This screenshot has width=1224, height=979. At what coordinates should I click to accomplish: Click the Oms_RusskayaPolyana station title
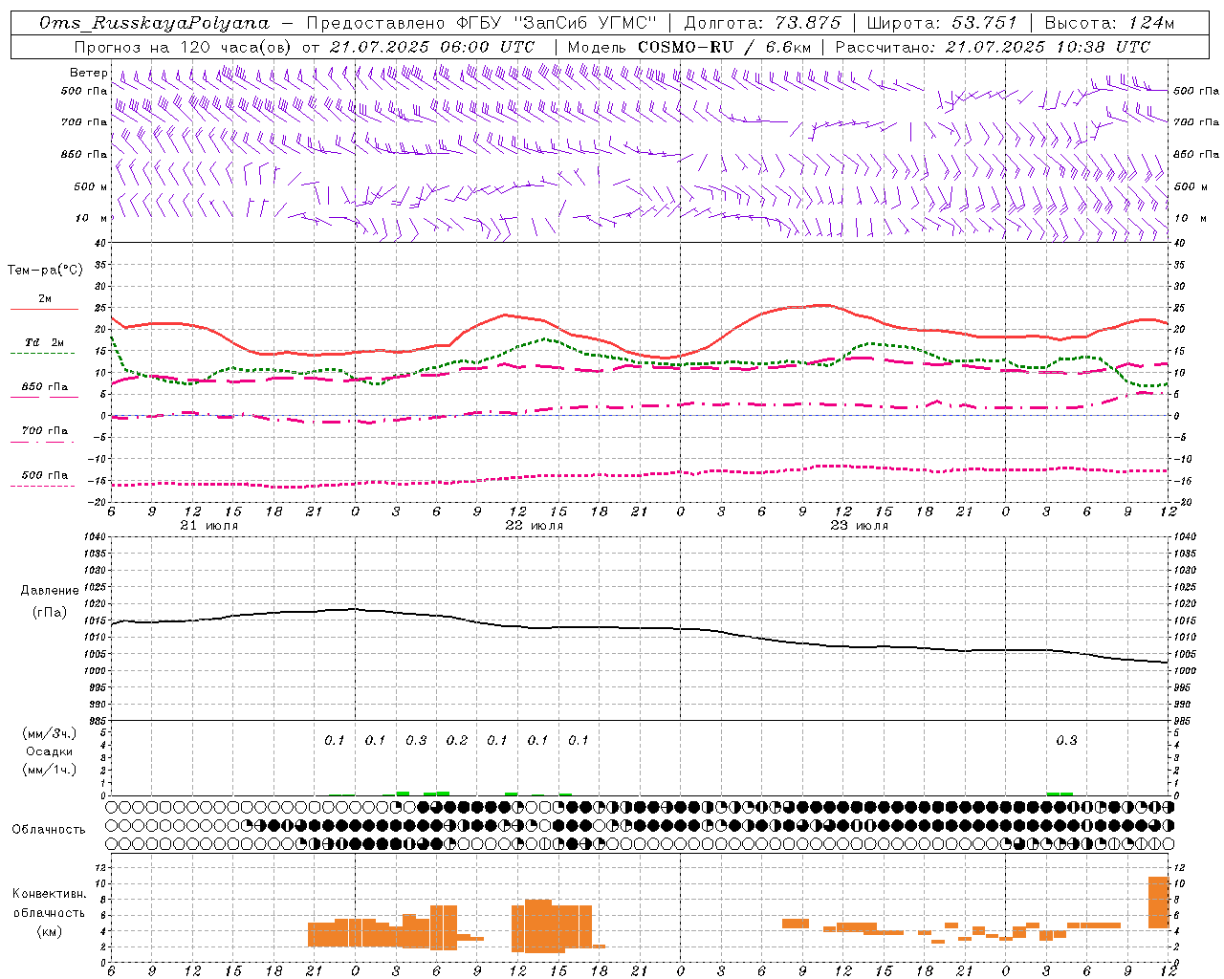pyautogui.click(x=155, y=23)
